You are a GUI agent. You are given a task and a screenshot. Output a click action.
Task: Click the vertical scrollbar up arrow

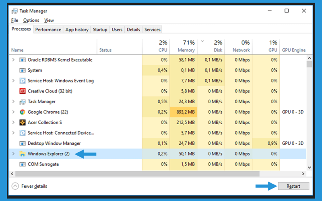pyautogui.click(x=309, y=58)
